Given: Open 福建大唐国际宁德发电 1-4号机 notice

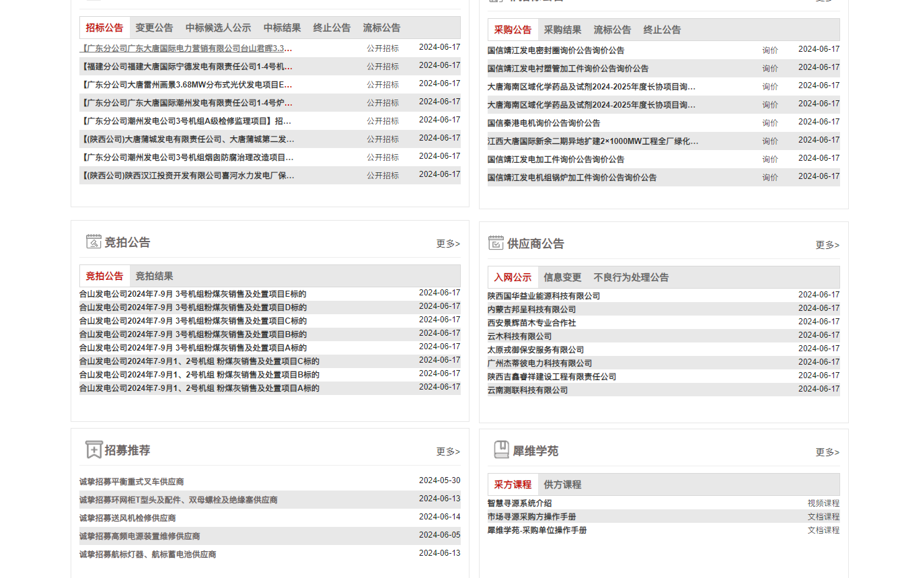Looking at the screenshot, I should click(186, 67).
